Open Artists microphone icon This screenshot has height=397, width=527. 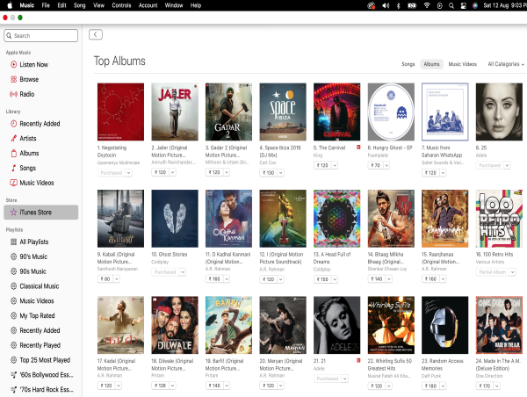pyautogui.click(x=13, y=139)
